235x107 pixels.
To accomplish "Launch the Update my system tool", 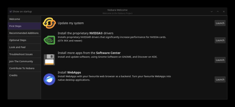I will click(220, 23).
